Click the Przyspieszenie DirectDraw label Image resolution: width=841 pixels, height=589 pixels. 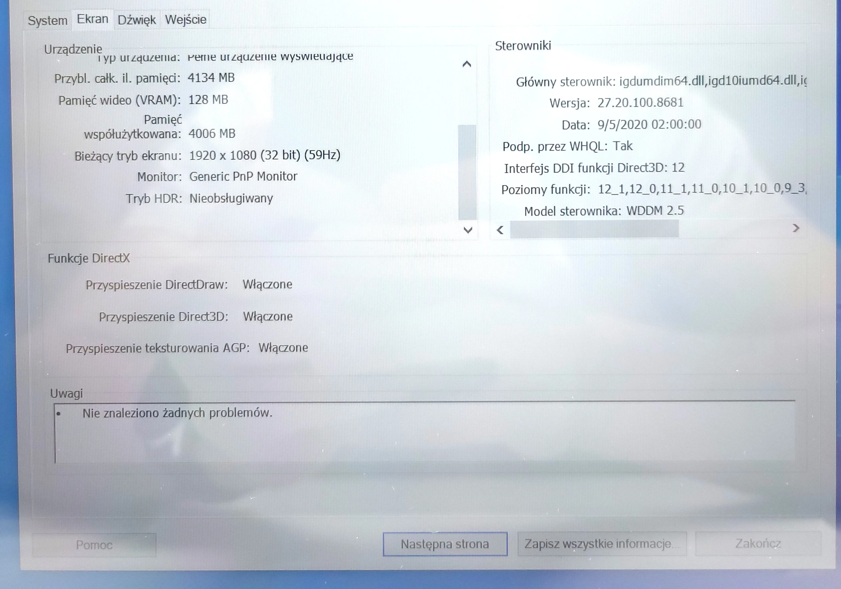click(x=157, y=285)
